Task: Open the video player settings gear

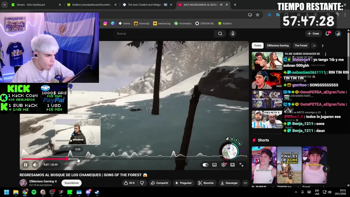Action: point(223,165)
